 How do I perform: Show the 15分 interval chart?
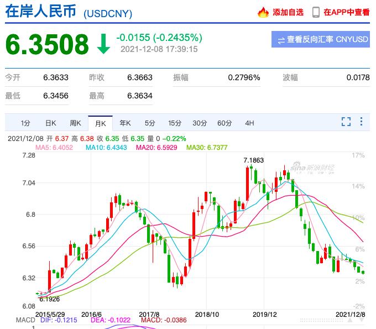[x=175, y=123]
